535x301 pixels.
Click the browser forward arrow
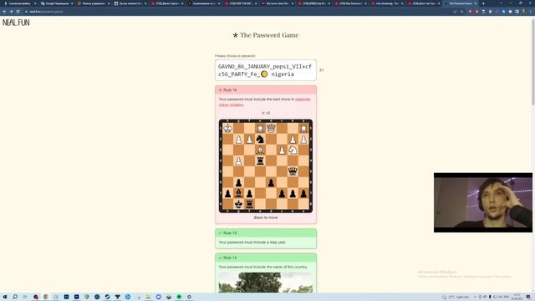(11, 11)
